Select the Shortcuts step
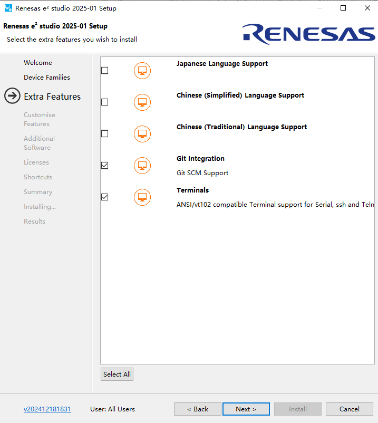Viewport: 378px width, 423px height. (x=38, y=177)
